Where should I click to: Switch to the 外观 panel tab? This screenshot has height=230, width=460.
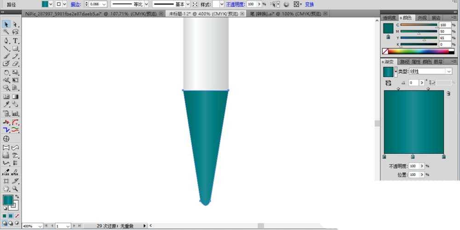pyautogui.click(x=422, y=18)
